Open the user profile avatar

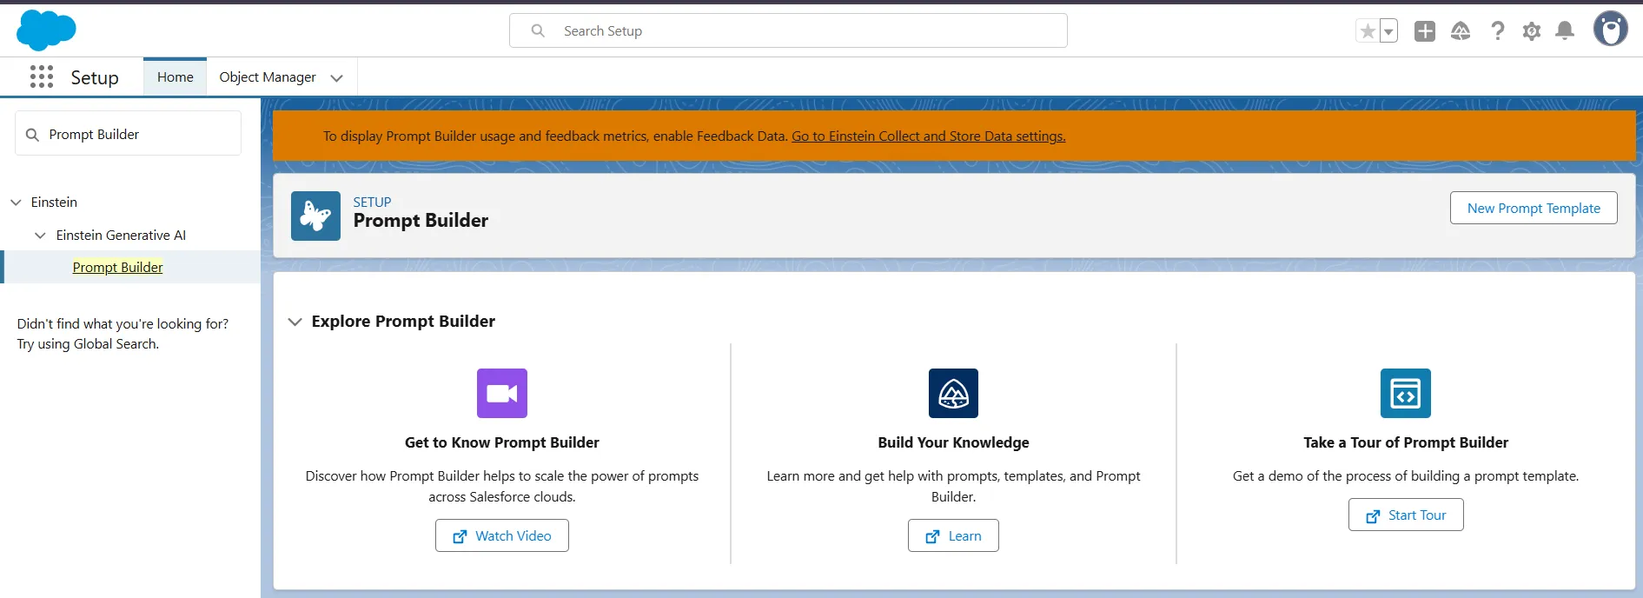1610,30
